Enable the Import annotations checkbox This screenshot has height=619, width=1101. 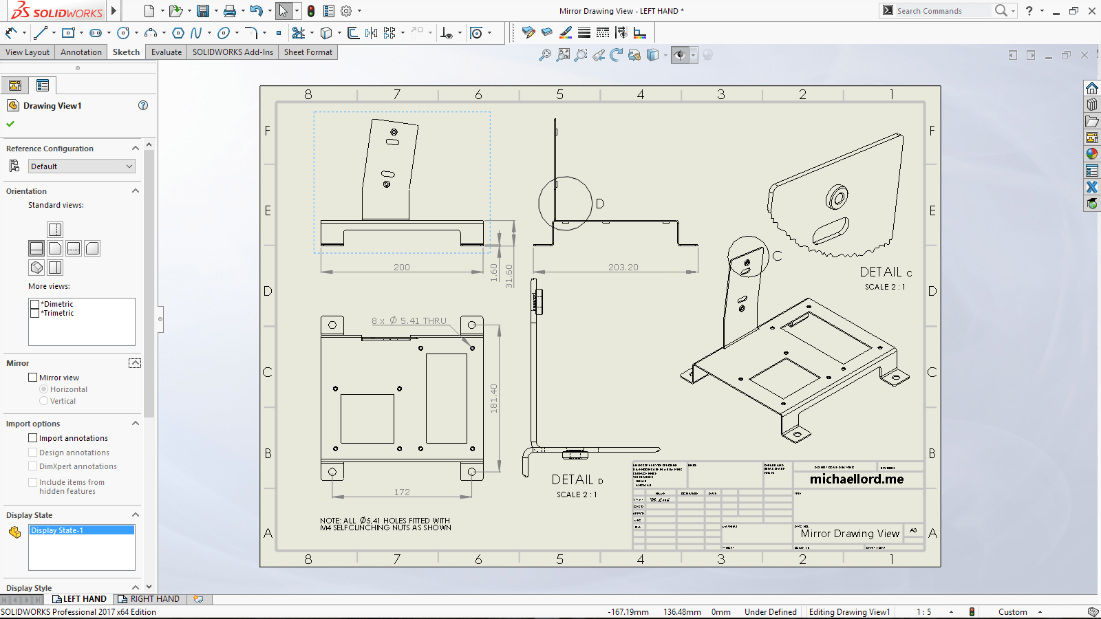(x=32, y=438)
